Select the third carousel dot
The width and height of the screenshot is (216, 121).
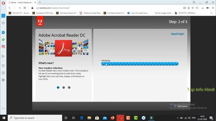(x=69, y=87)
